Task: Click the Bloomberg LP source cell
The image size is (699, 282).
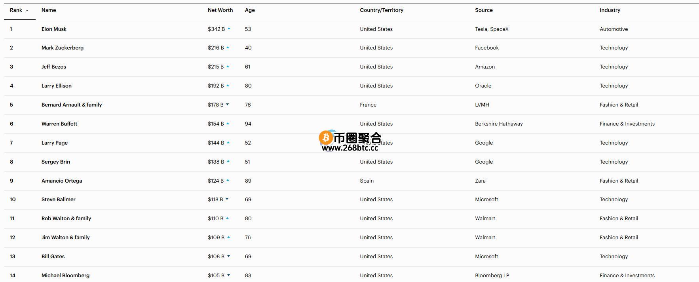Action: pos(492,276)
